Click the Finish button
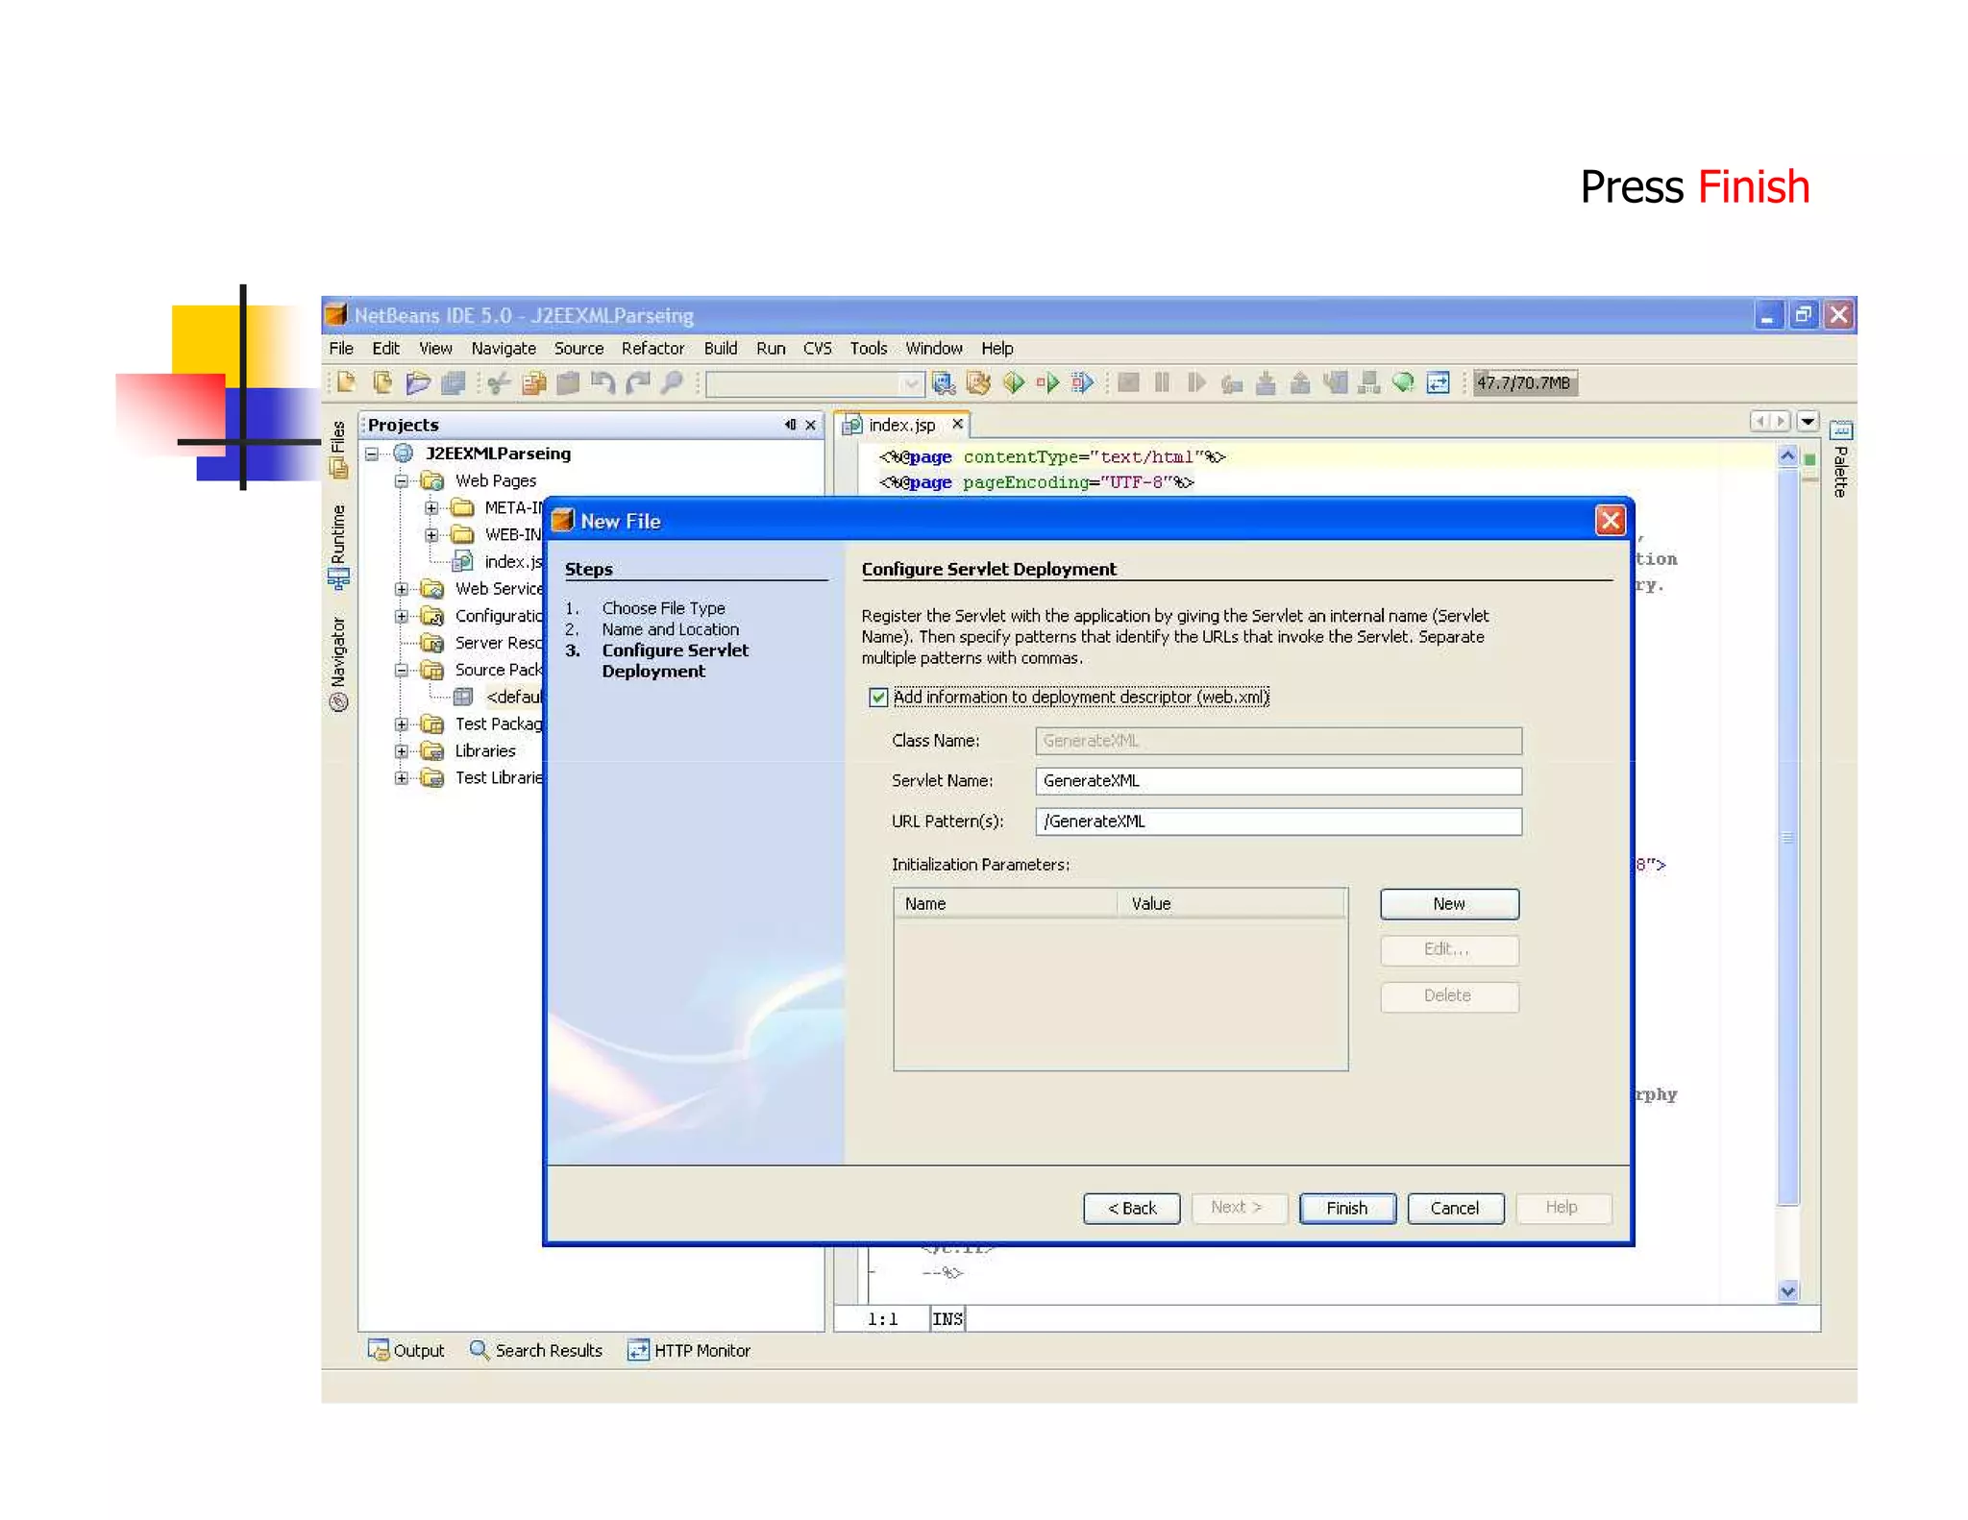The image size is (1968, 1520). point(1347,1208)
